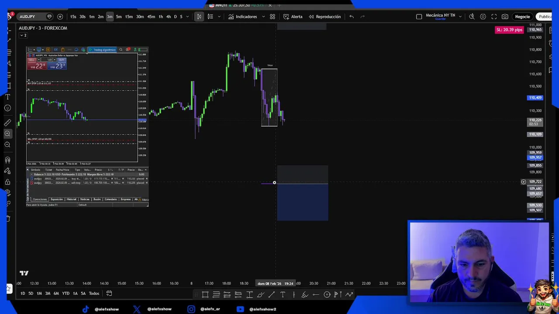Toggle lock all drawings padlock icon

[x=7, y=182]
